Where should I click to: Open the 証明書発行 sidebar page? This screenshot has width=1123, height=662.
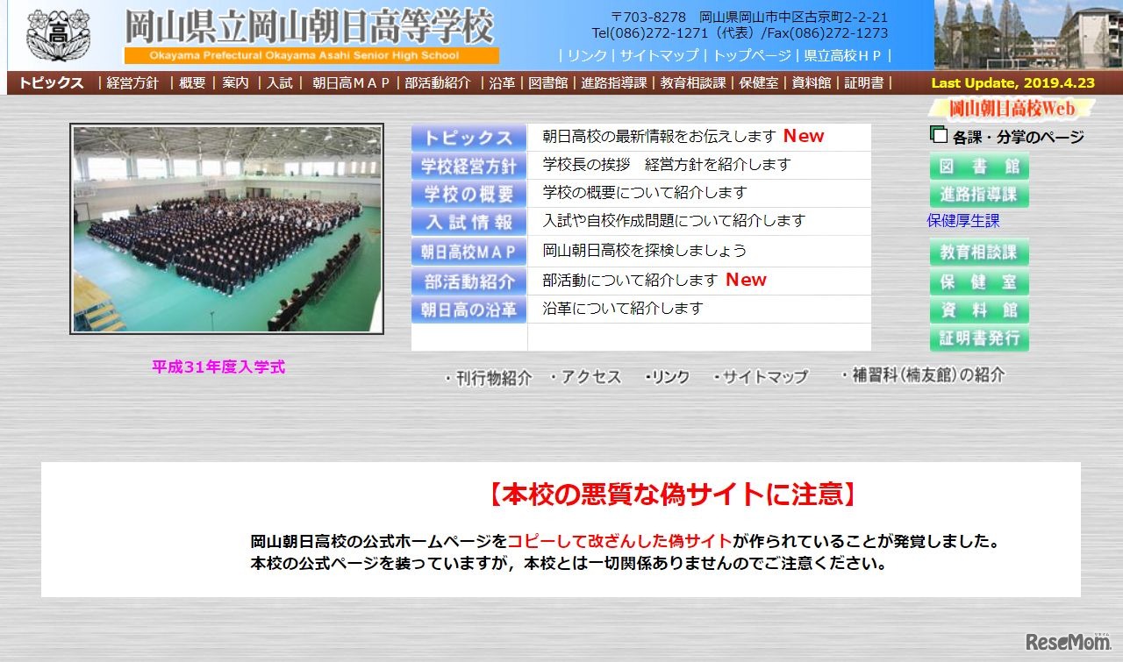click(979, 339)
